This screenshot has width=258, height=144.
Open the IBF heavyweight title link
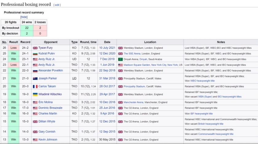click(201, 114)
